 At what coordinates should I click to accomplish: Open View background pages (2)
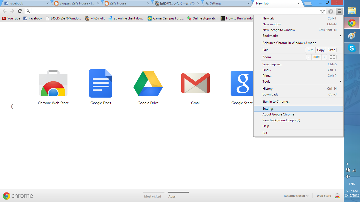click(x=299, y=120)
